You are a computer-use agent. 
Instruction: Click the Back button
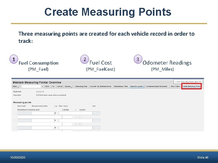(x=47, y=87)
